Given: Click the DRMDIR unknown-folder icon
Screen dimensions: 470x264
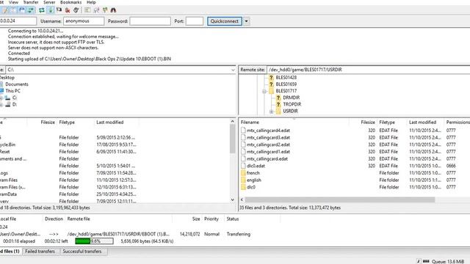Looking at the screenshot, I should click(x=278, y=98).
